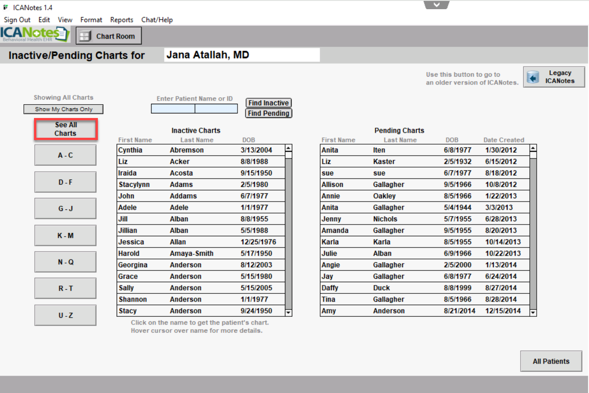Viewport: 589px width, 393px height.
Task: Open the Chat/Help menu
Action: pyautogui.click(x=157, y=20)
